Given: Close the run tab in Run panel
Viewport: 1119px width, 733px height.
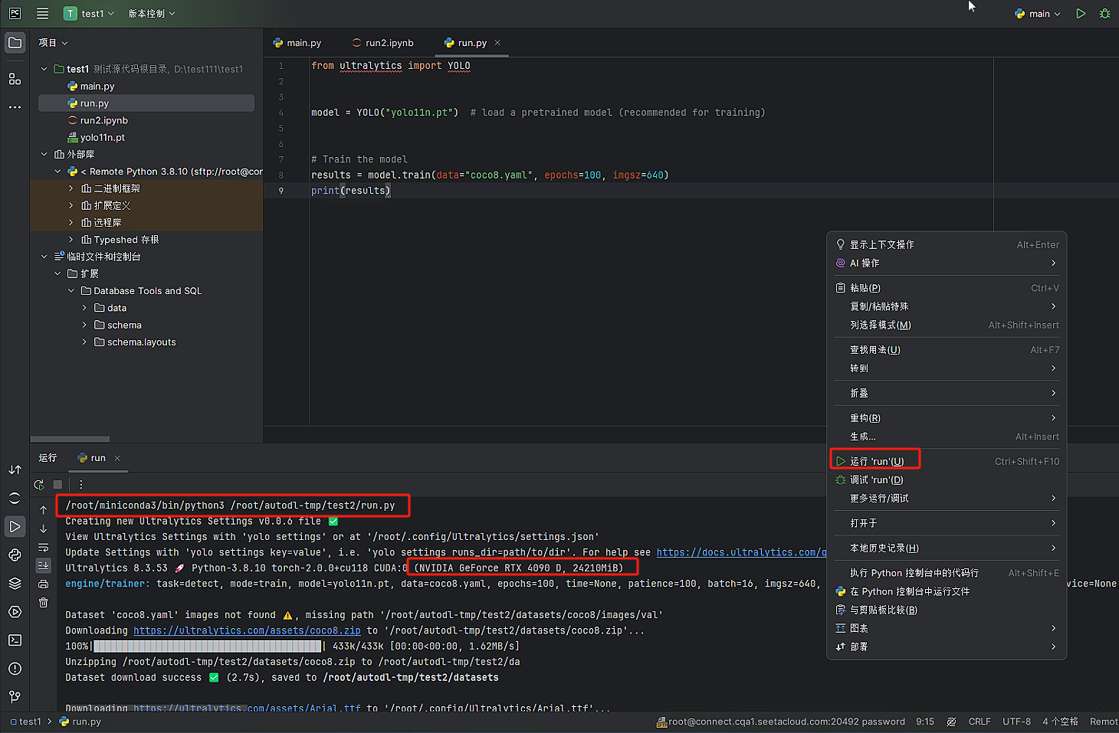Looking at the screenshot, I should [117, 458].
